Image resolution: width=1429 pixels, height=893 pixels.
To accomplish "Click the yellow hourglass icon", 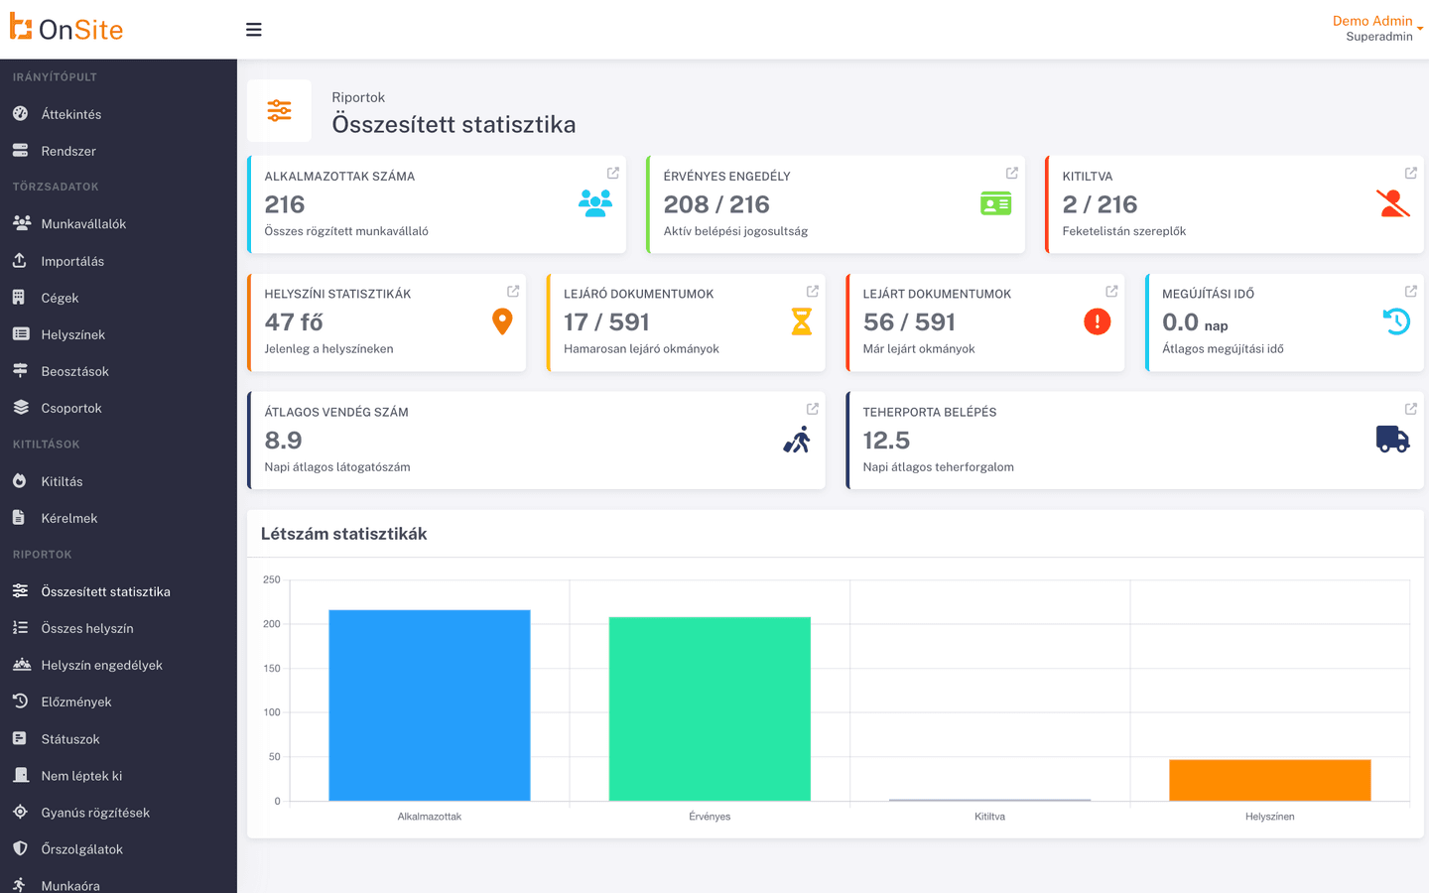I will coord(802,321).
